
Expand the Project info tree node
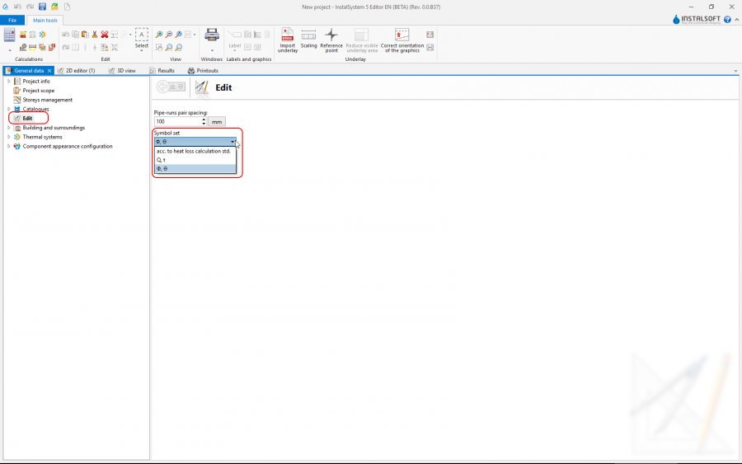pos(8,82)
